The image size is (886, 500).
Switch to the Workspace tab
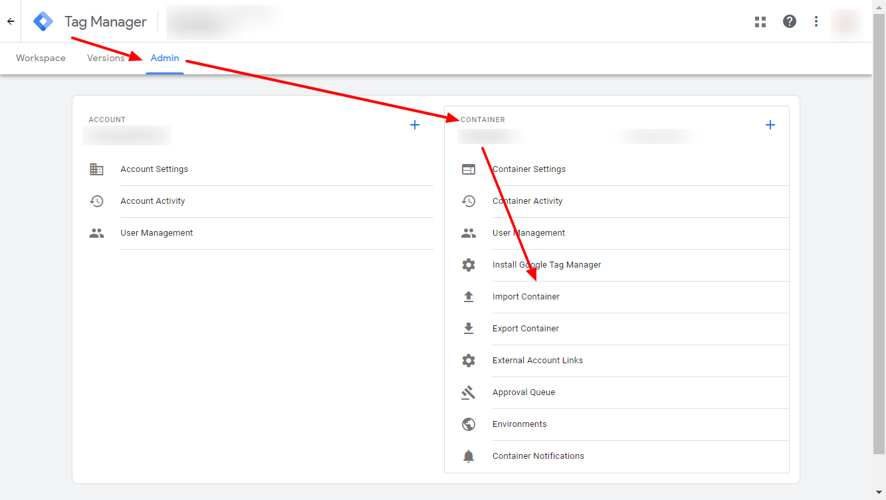pos(41,58)
